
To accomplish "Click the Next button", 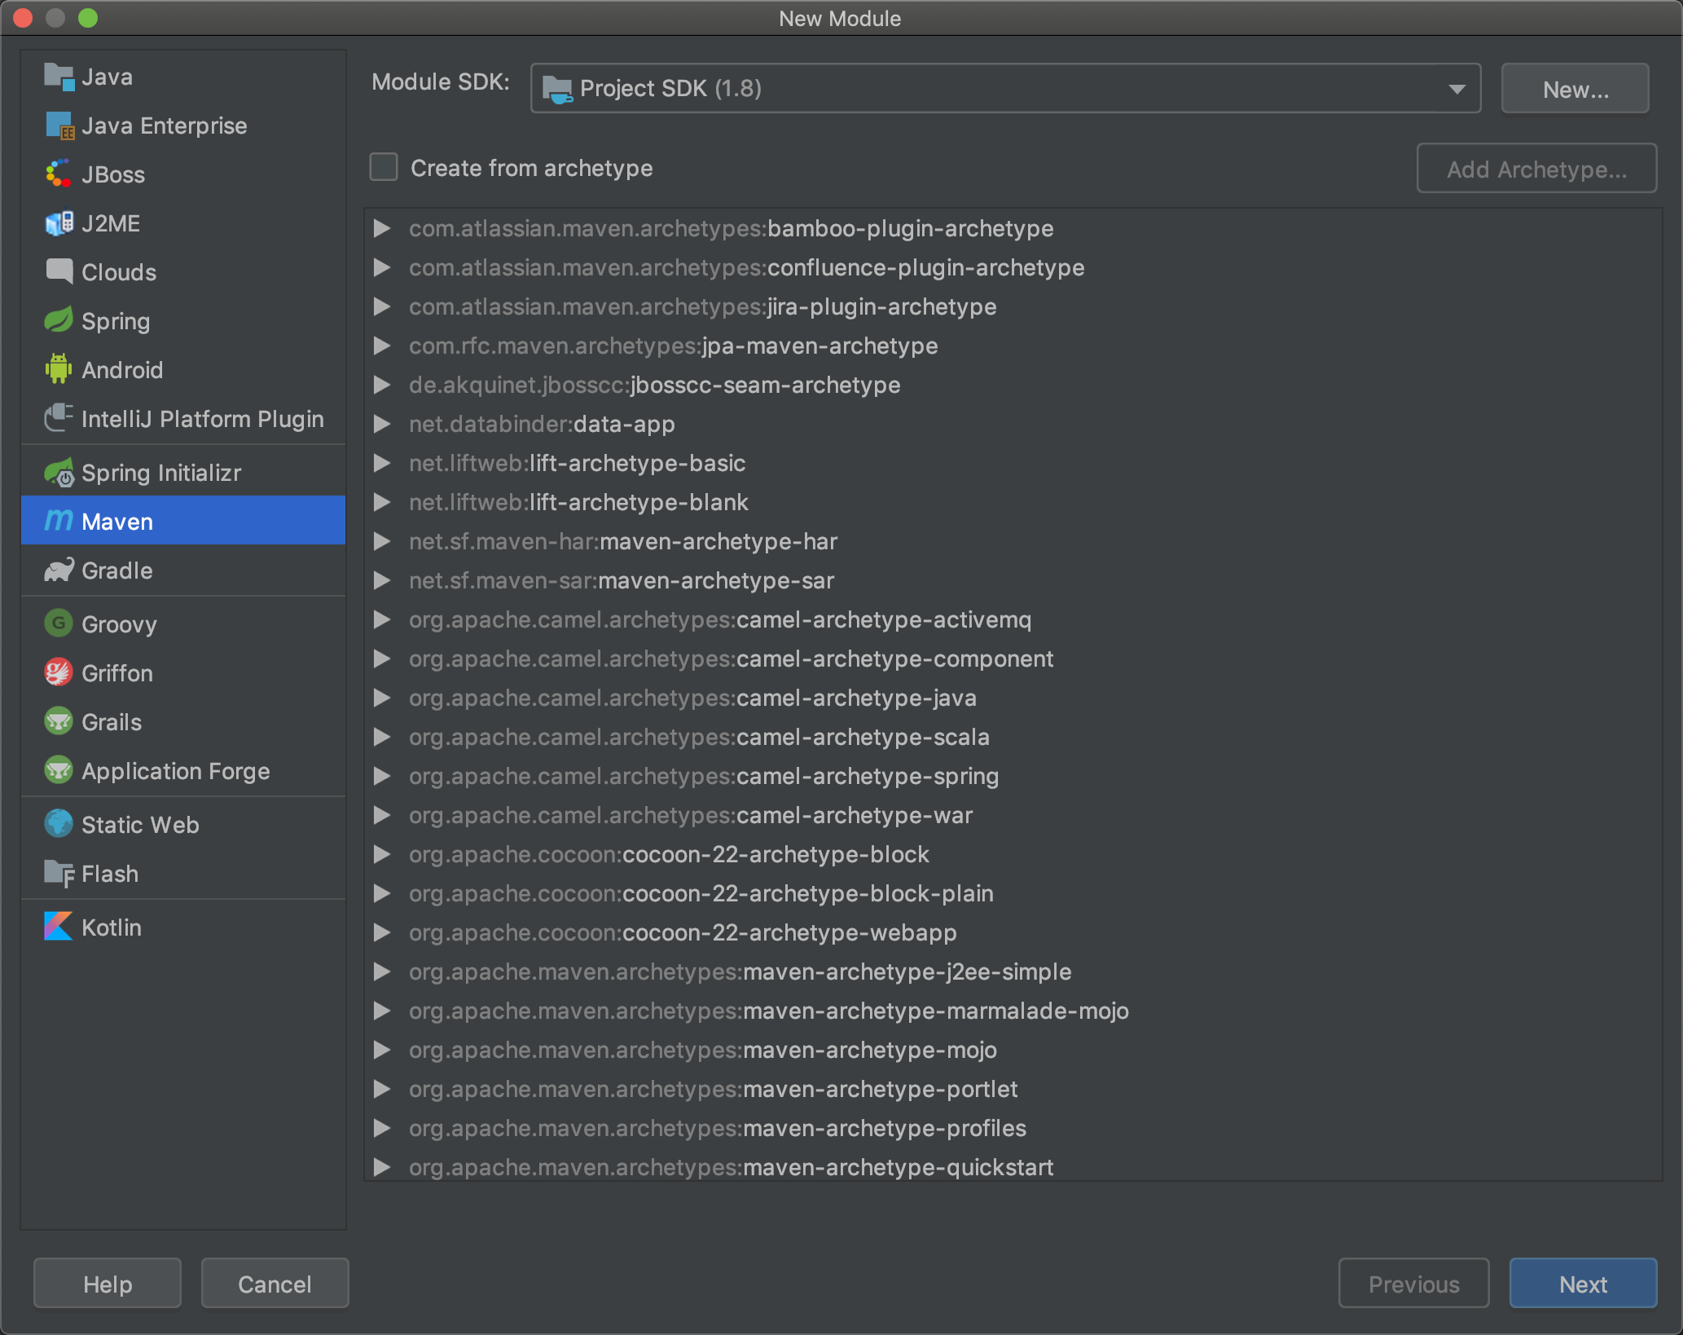I will tap(1582, 1284).
